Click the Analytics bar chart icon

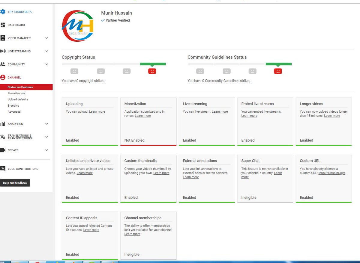tap(3, 124)
